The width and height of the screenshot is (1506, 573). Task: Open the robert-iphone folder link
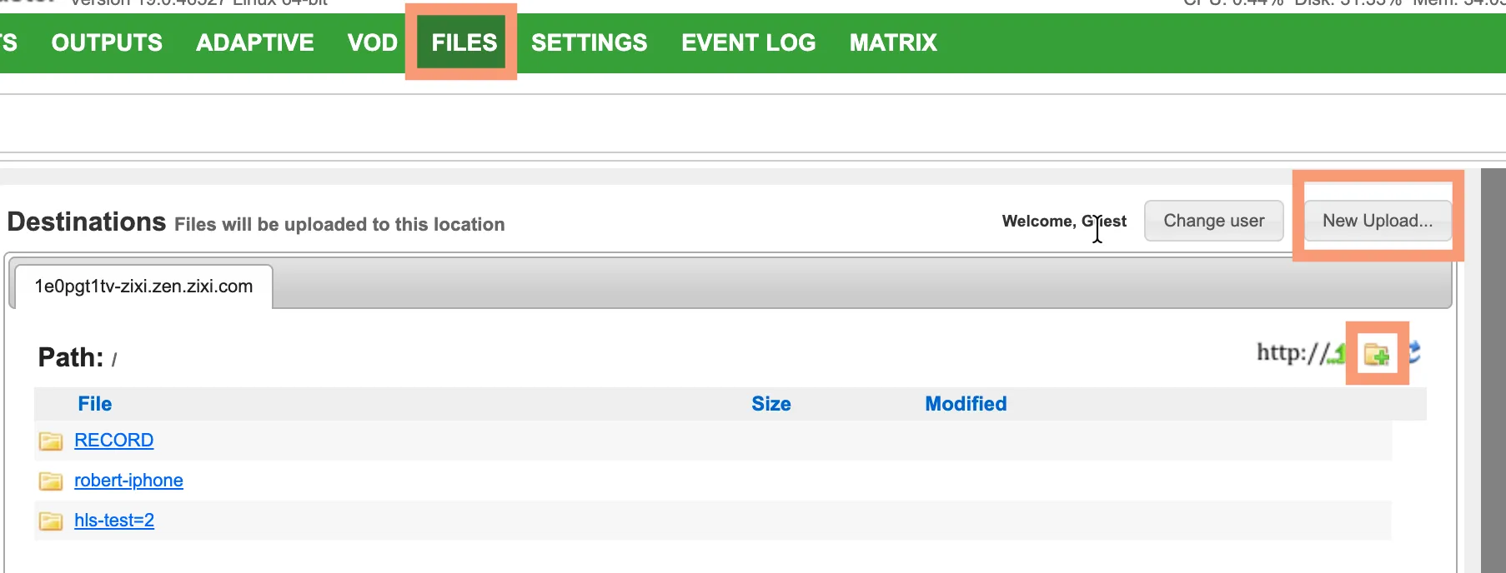point(128,481)
